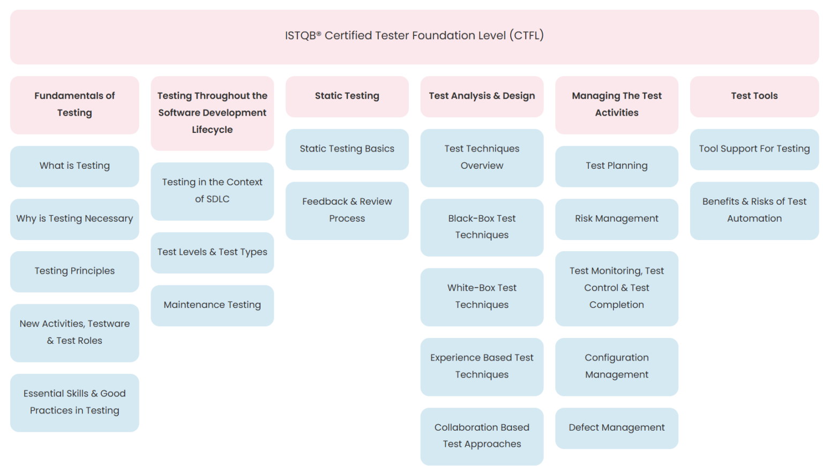
Task: Click the Test Analysis & Design header
Action: click(x=482, y=96)
